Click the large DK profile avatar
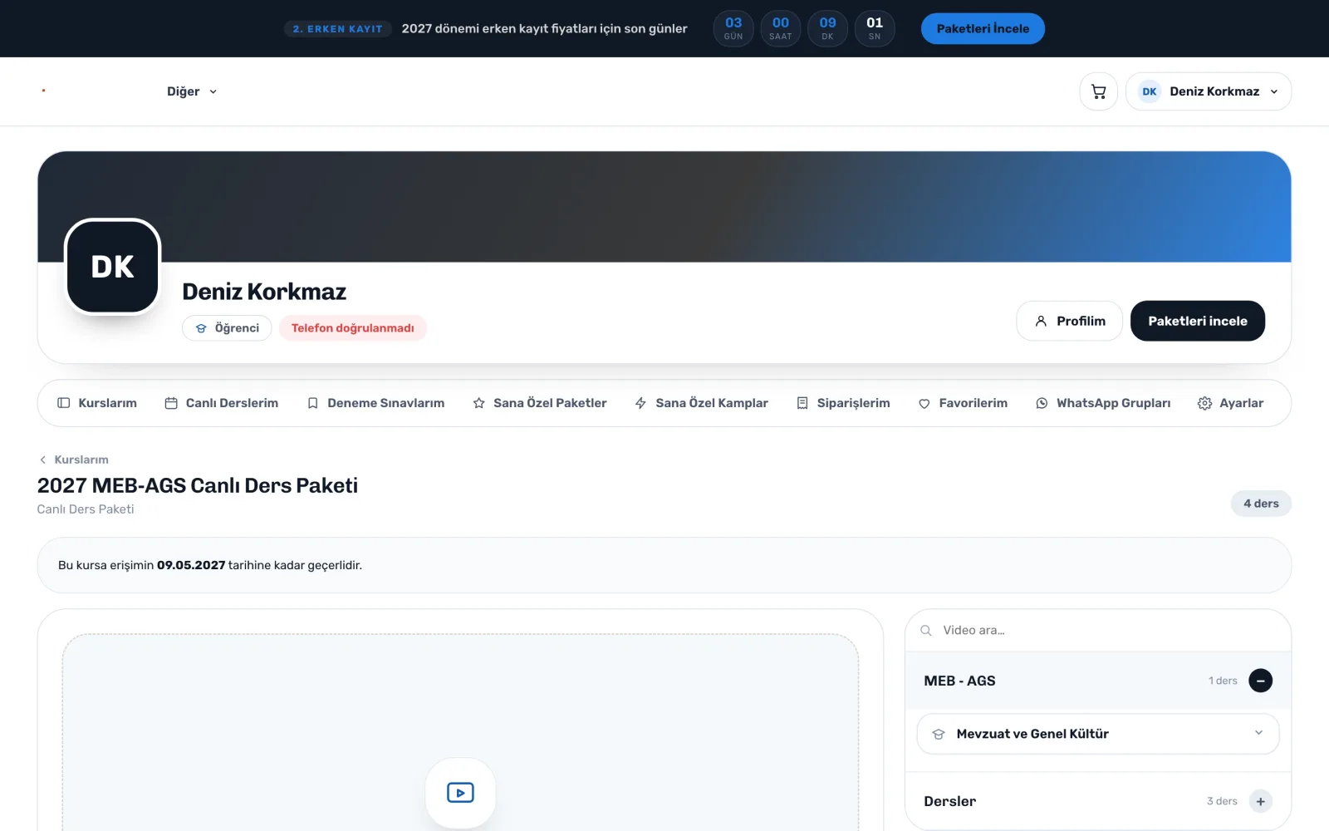Viewport: 1329px width, 831px height. coord(112,267)
